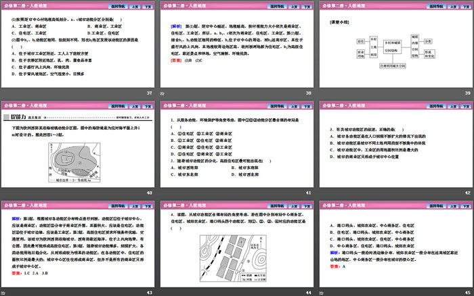Click 上页 button on slide 44
Viewport: 474px width, 296px height.
[x=294, y=206]
